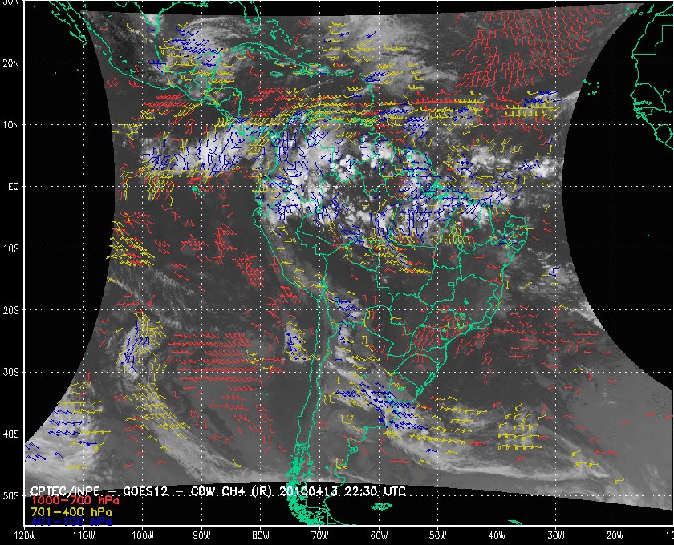The width and height of the screenshot is (674, 545).
Task: Click the 60W longitude label
Action: click(x=379, y=535)
